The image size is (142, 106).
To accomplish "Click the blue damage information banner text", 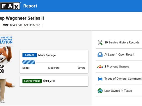I will 6,40.
